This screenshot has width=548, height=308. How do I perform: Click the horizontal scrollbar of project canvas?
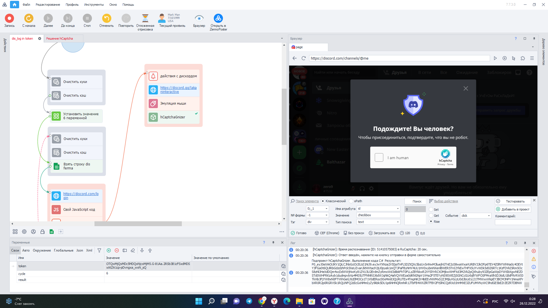tap(138, 224)
